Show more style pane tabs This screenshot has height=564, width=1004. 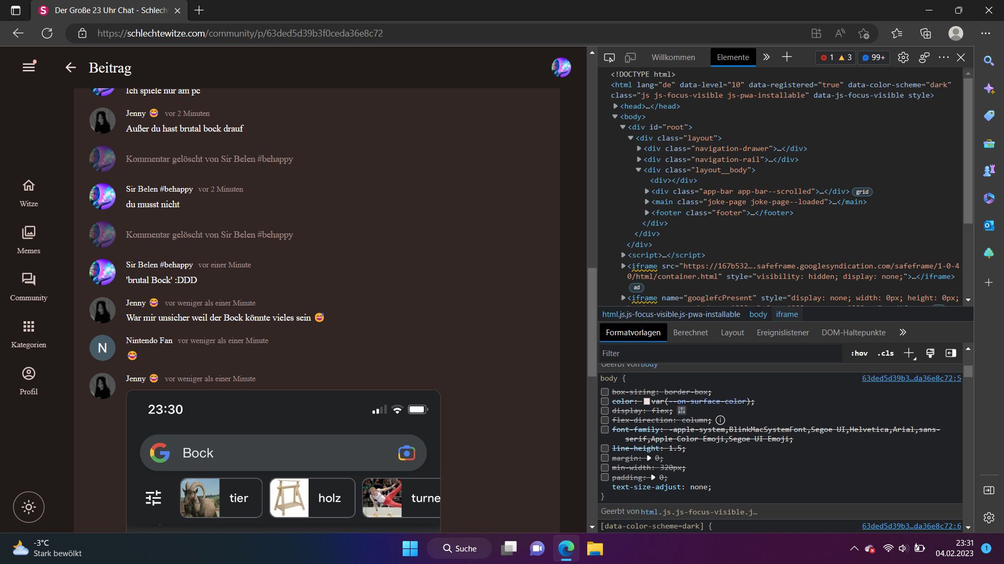click(903, 333)
